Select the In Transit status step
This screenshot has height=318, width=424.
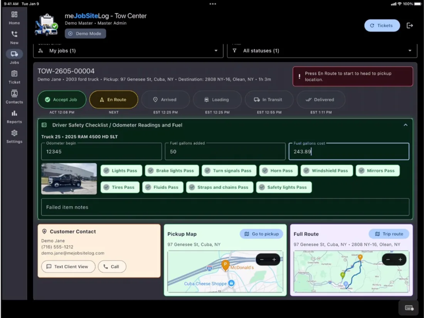coord(269,99)
